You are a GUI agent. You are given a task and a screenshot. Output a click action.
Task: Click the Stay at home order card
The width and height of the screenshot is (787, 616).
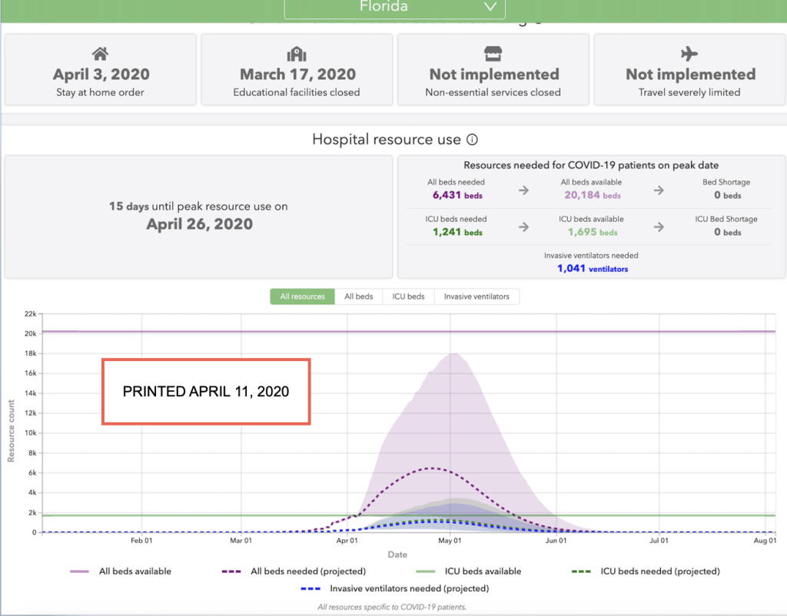[x=100, y=70]
